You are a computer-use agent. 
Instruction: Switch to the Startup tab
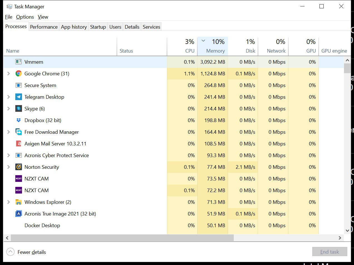click(x=98, y=27)
